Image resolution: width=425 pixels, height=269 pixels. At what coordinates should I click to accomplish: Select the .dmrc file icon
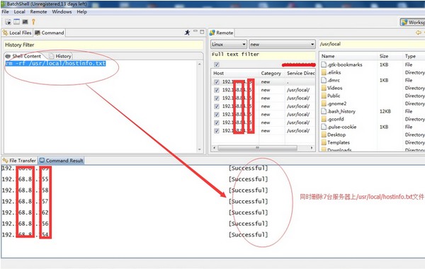[x=324, y=80]
